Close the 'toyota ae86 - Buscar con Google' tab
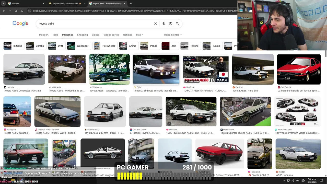The image size is (327, 184). pos(125,3)
